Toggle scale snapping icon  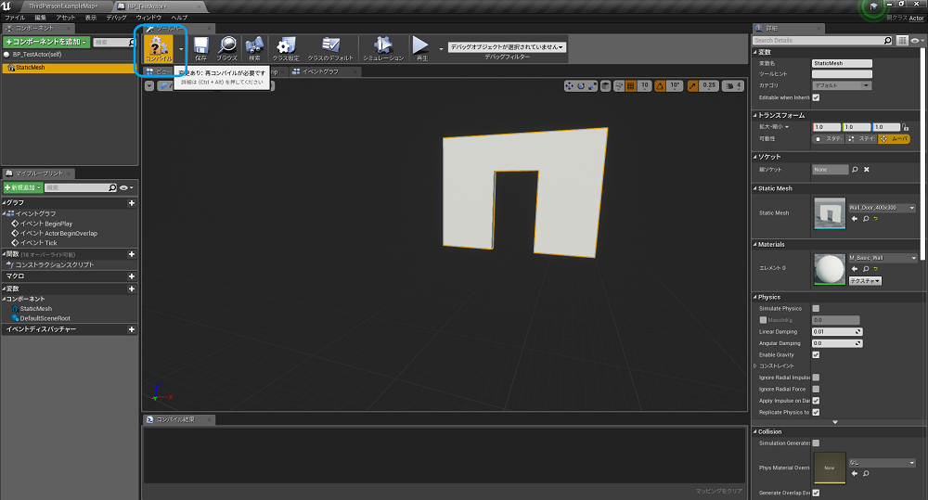[692, 85]
